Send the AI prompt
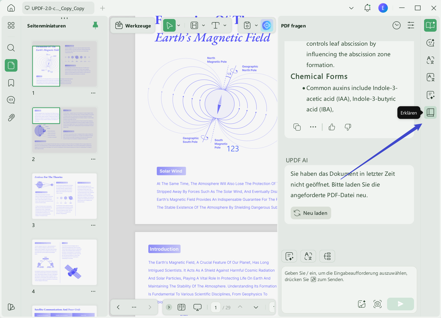Screen dimensions: 441x318 click(x=401, y=304)
